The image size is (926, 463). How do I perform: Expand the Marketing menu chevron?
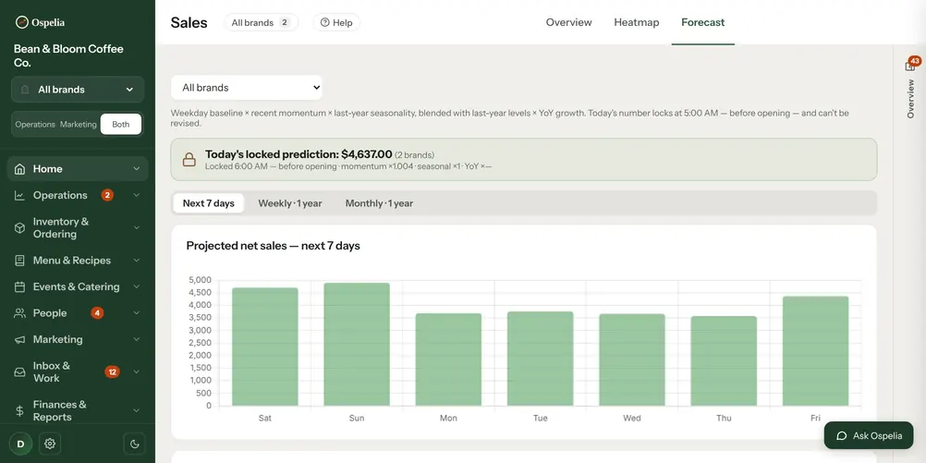[x=137, y=339]
